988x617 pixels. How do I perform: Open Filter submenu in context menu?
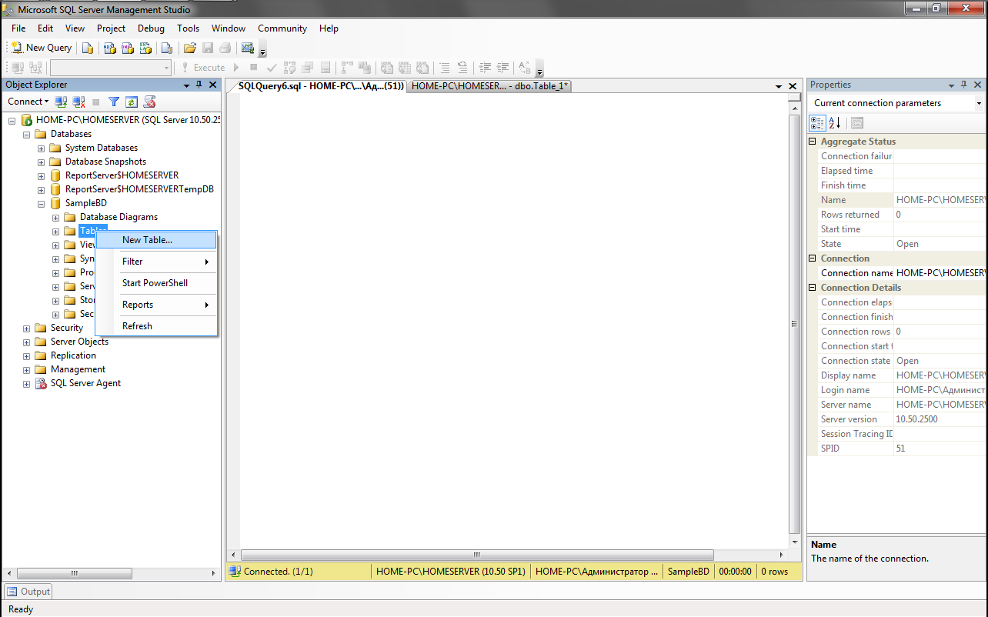click(156, 262)
